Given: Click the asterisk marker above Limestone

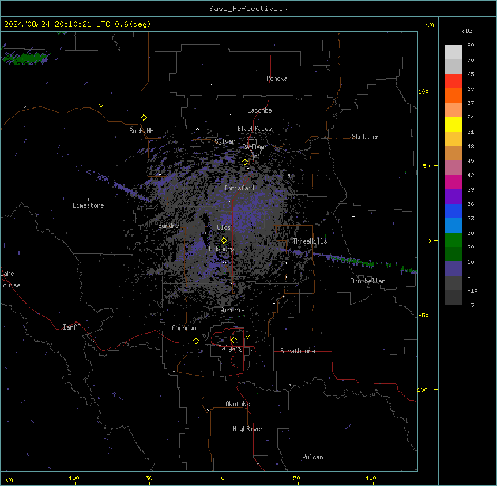Looking at the screenshot, I should point(88,200).
